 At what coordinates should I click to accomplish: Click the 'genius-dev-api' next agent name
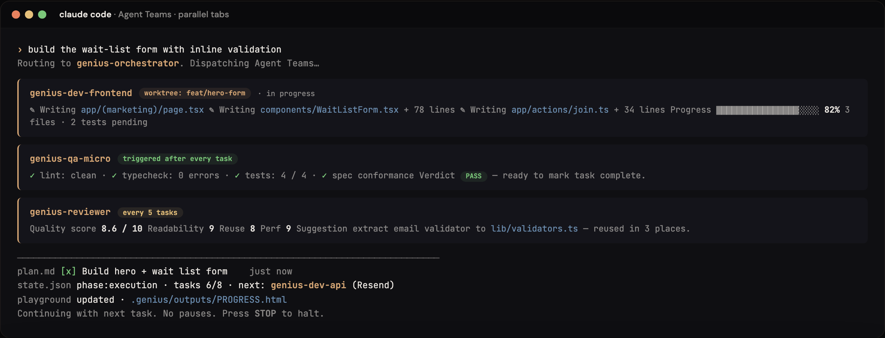pos(308,285)
